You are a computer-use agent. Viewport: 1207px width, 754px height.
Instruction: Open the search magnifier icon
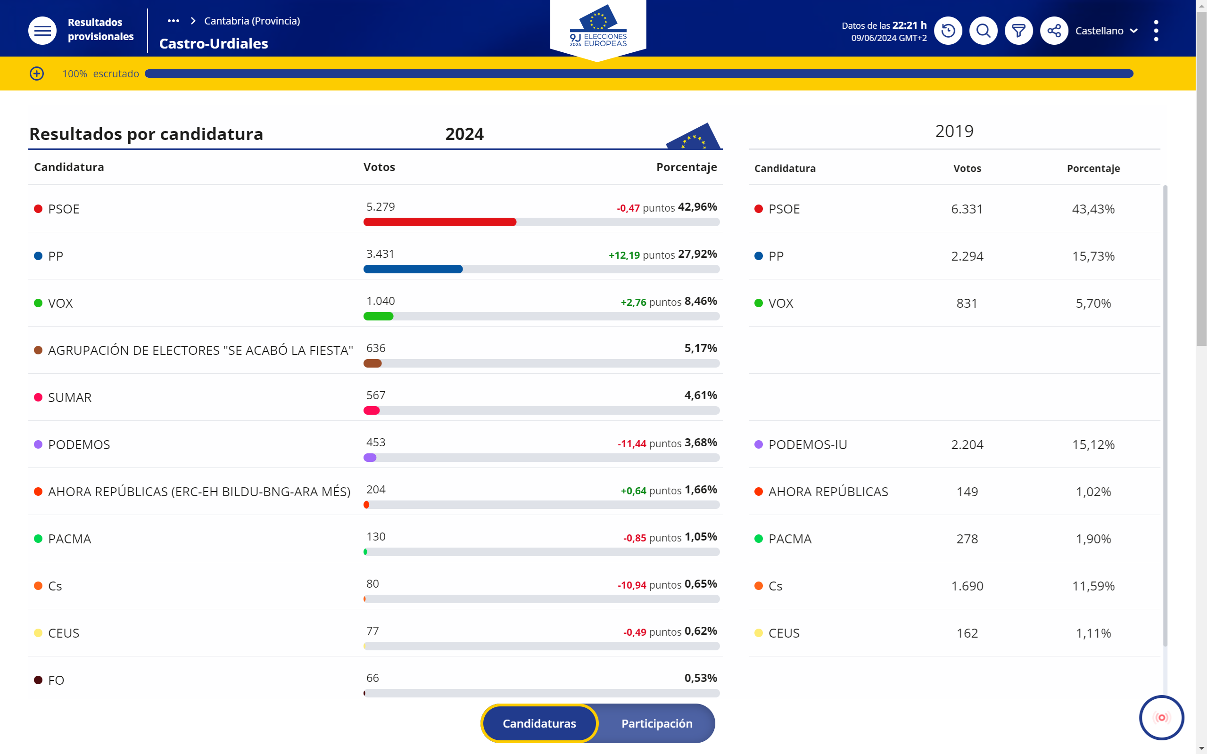pyautogui.click(x=983, y=31)
